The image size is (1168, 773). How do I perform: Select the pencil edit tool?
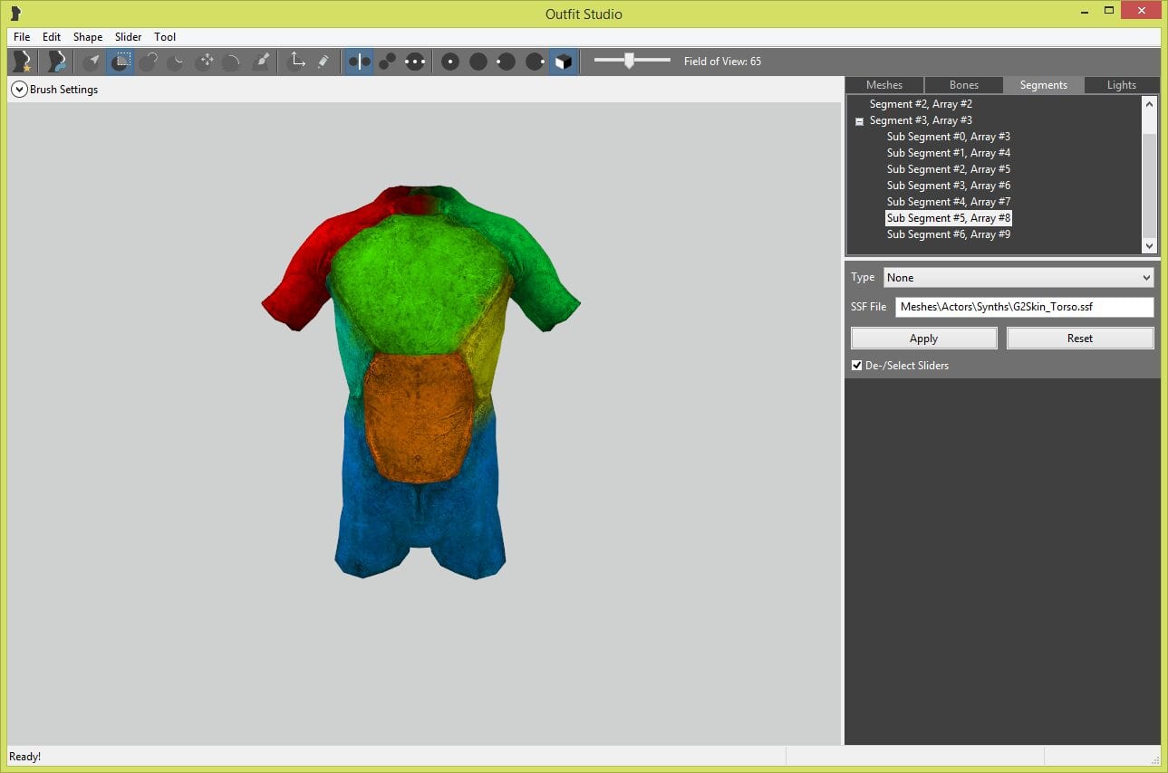(323, 62)
